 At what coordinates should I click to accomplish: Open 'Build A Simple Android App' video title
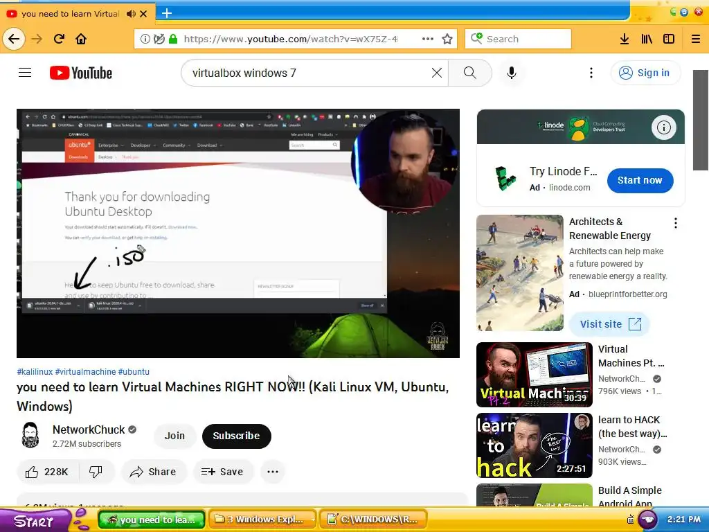[x=630, y=497]
